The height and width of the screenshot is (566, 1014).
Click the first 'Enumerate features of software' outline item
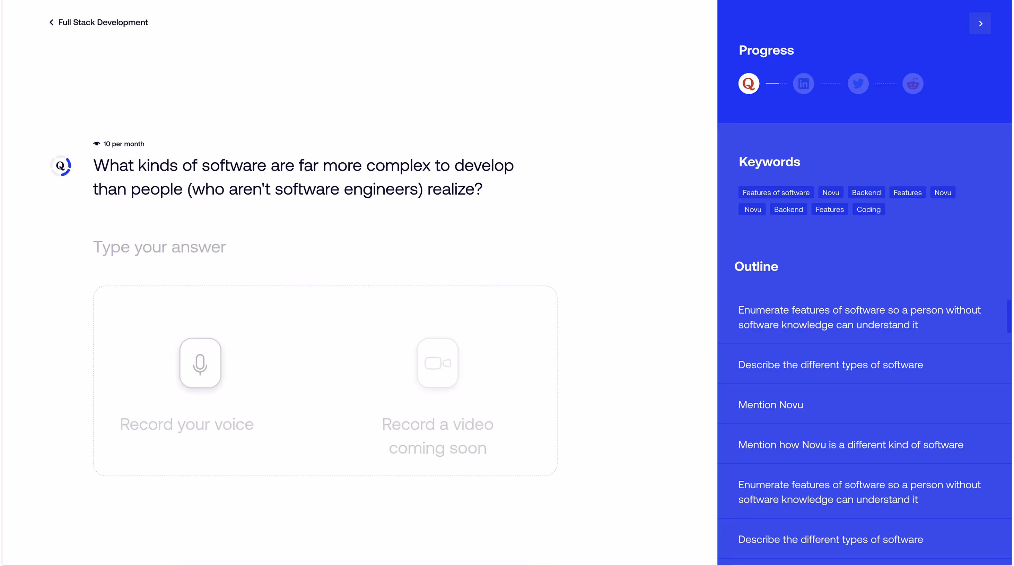859,317
